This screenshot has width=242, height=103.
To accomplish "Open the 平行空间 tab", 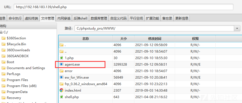I will click(136, 18).
